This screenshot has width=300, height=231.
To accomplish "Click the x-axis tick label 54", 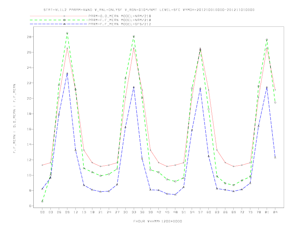I will tap(192, 212).
